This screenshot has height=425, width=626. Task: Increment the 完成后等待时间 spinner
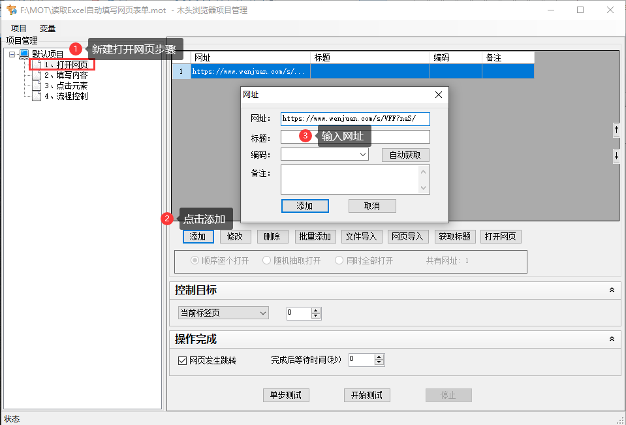pyautogui.click(x=379, y=356)
